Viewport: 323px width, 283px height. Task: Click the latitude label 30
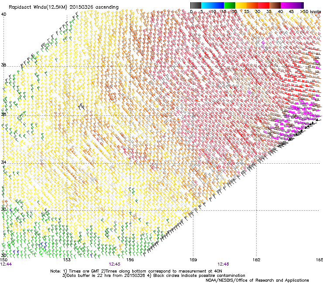point(3,255)
